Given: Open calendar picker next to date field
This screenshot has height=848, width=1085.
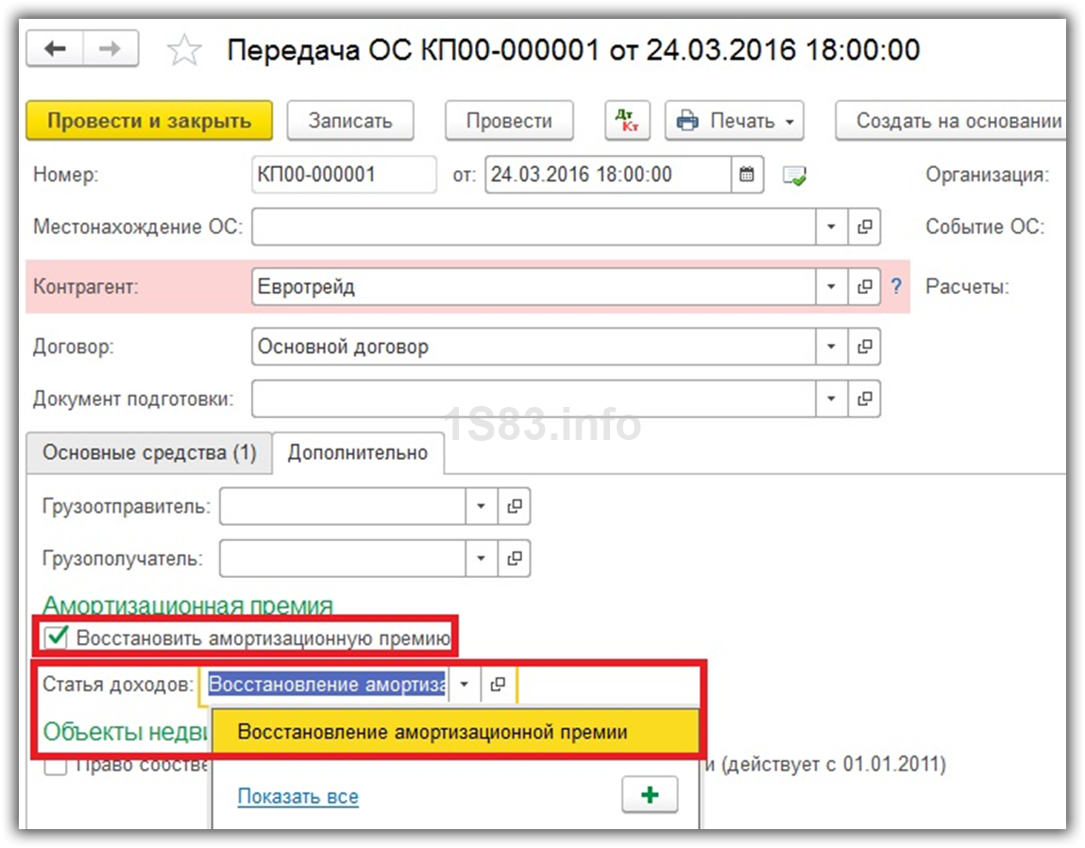Looking at the screenshot, I should coord(746,175).
